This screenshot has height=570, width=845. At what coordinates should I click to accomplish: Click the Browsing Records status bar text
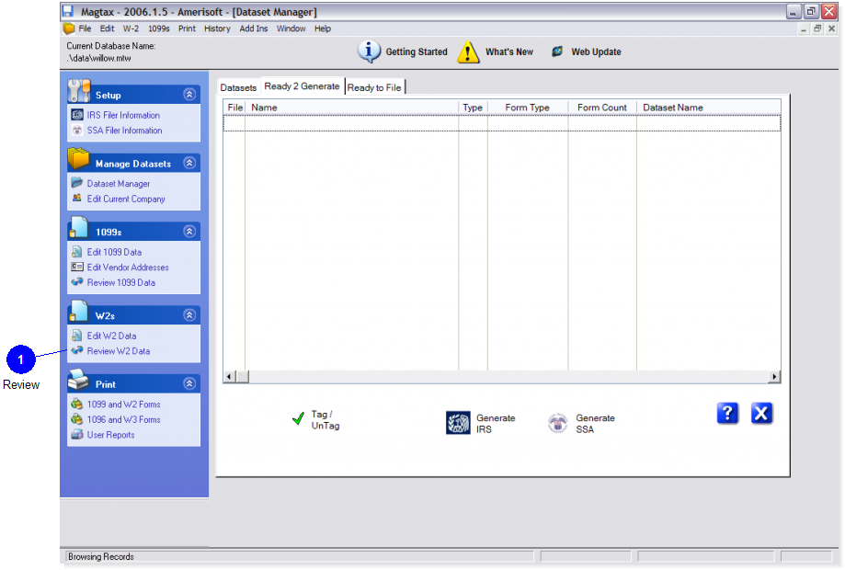tap(101, 556)
